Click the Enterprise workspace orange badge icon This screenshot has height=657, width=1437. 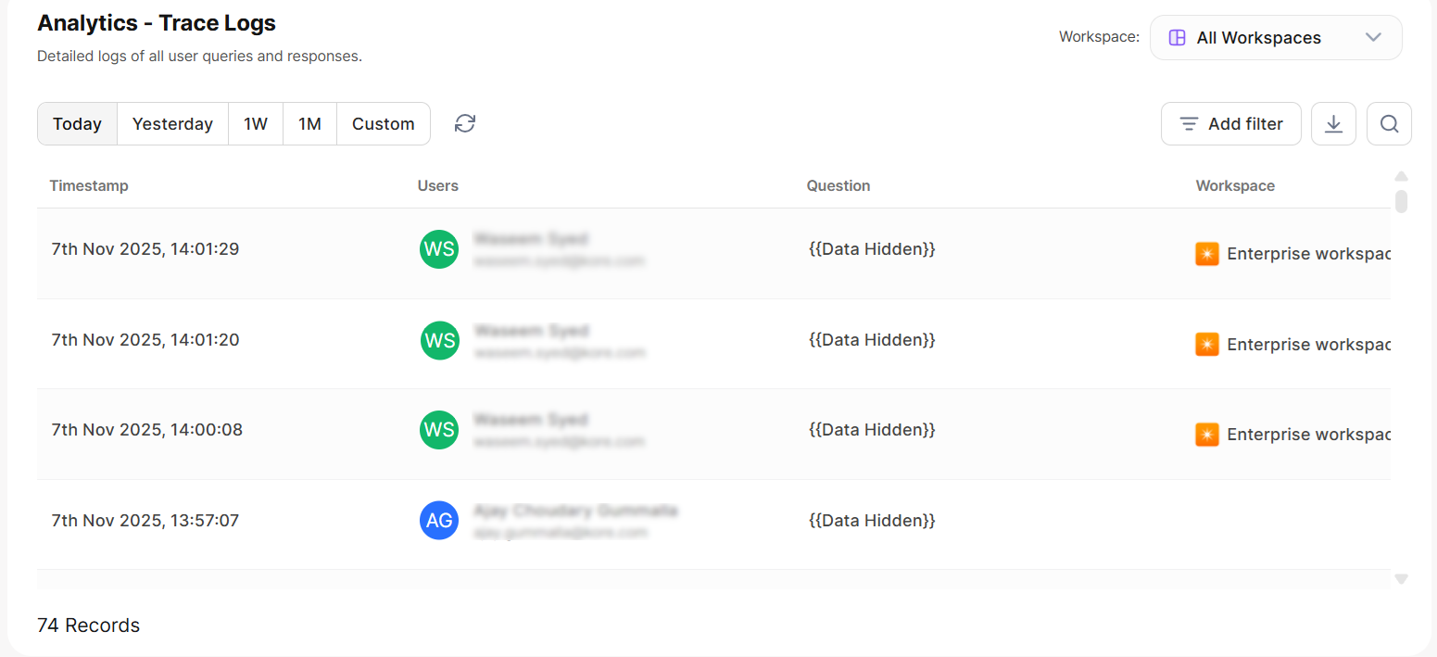[x=1207, y=253]
